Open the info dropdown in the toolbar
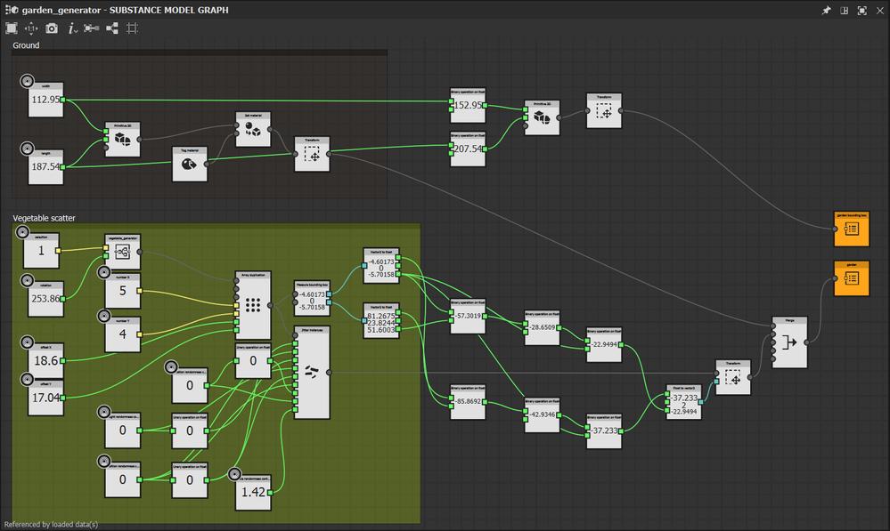The image size is (890, 531). tap(71, 28)
